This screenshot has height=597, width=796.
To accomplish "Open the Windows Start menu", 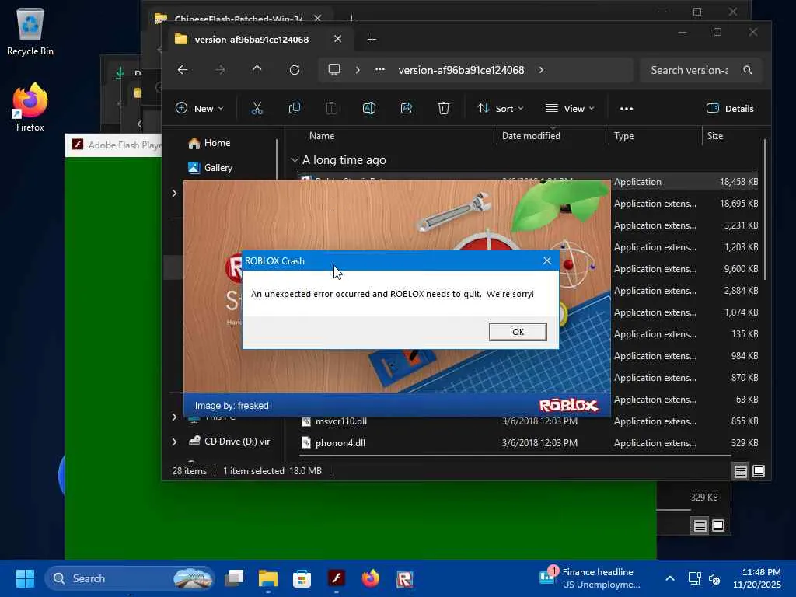I will point(25,578).
